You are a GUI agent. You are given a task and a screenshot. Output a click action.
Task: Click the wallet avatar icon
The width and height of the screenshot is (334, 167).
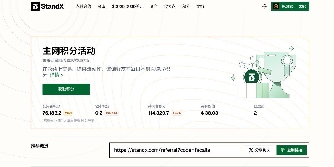(x=276, y=6)
